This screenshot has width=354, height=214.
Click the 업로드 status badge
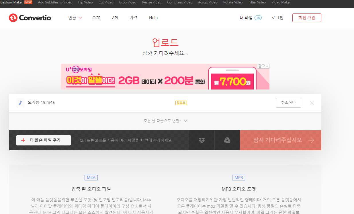coord(181,103)
